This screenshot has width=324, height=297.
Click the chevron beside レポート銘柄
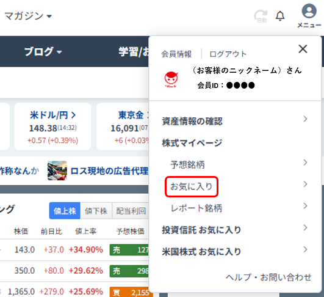coord(306,206)
